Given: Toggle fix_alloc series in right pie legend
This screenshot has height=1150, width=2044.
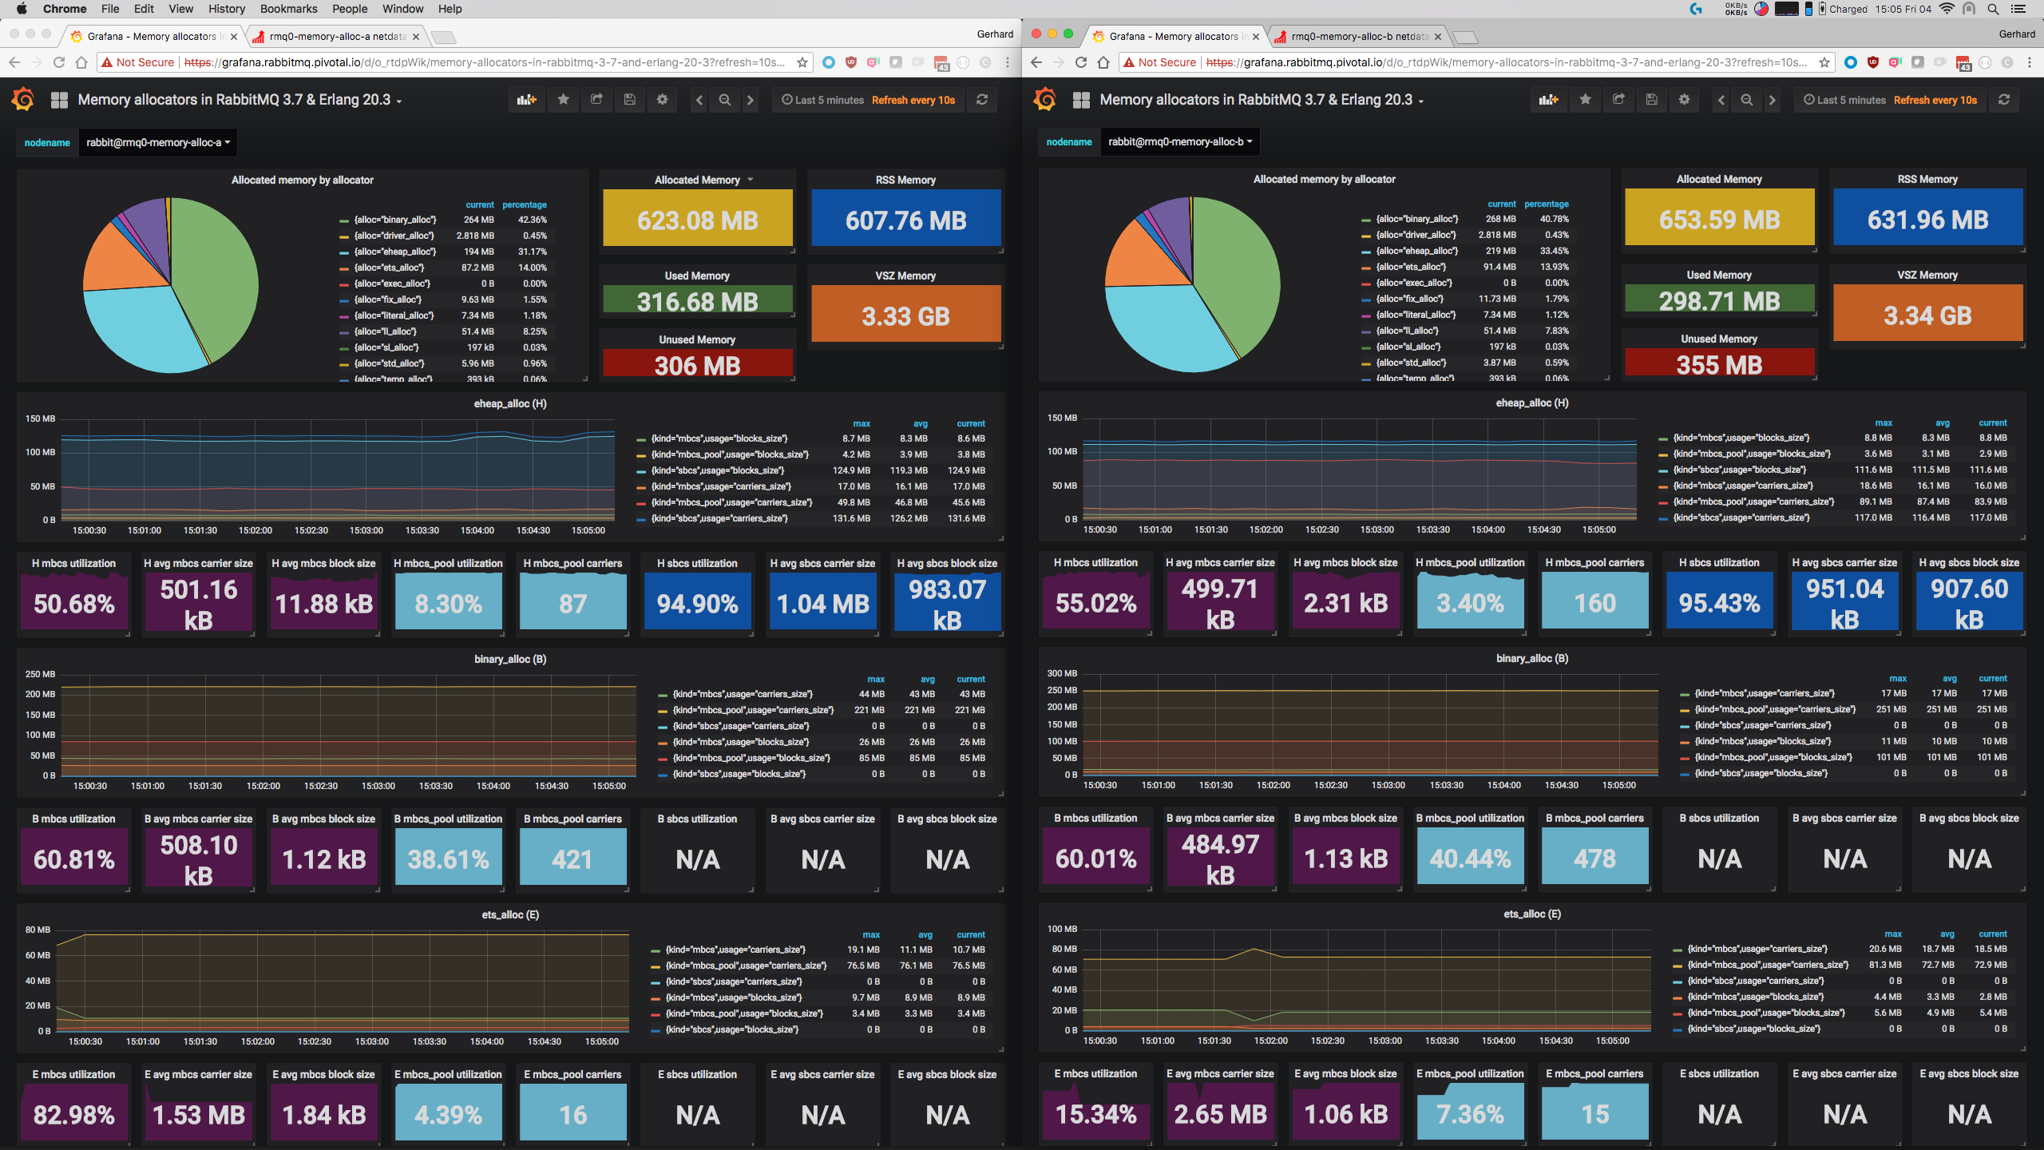Looking at the screenshot, I should click(x=1409, y=299).
